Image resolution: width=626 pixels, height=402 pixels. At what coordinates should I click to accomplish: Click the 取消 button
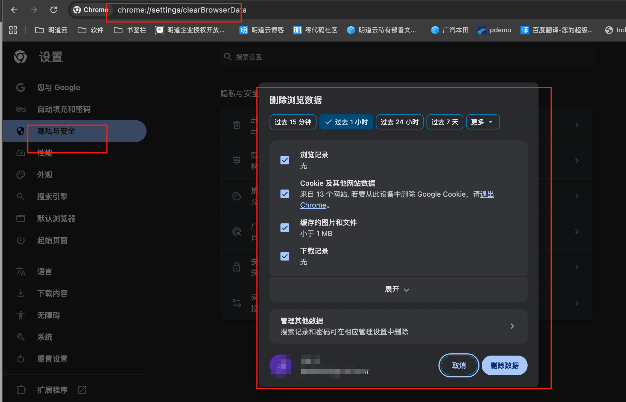458,365
